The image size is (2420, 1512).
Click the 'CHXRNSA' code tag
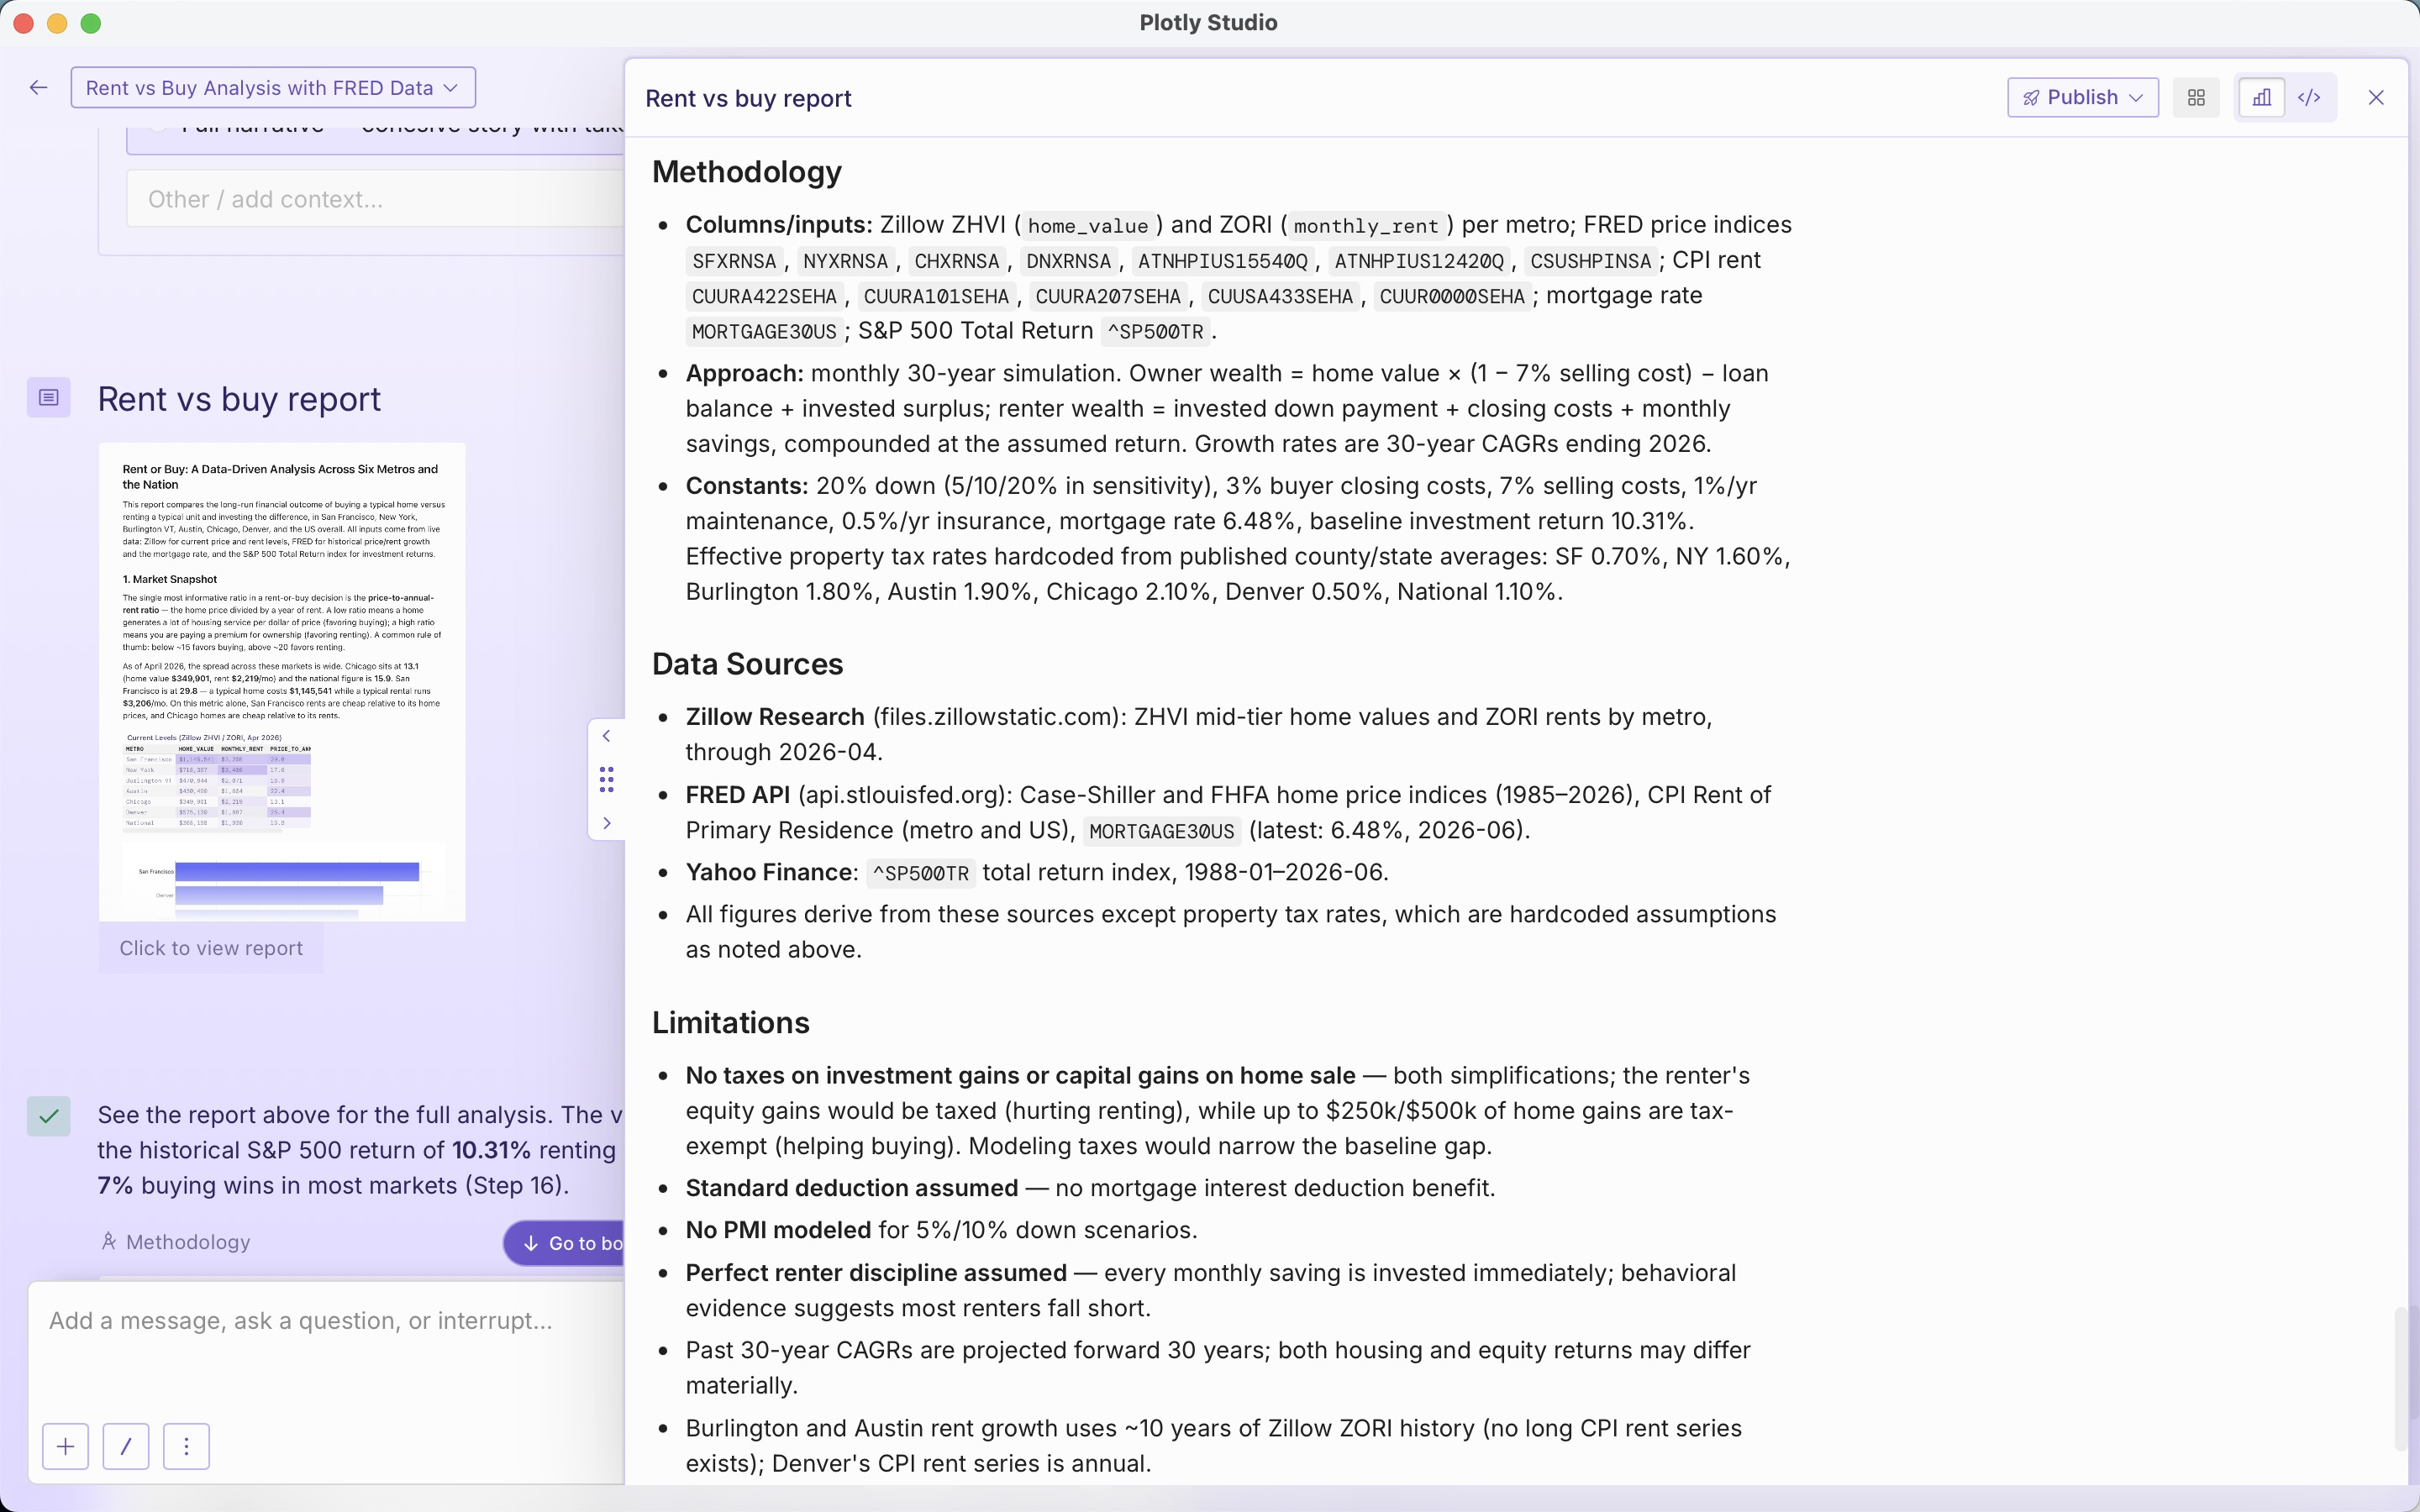pos(957,261)
